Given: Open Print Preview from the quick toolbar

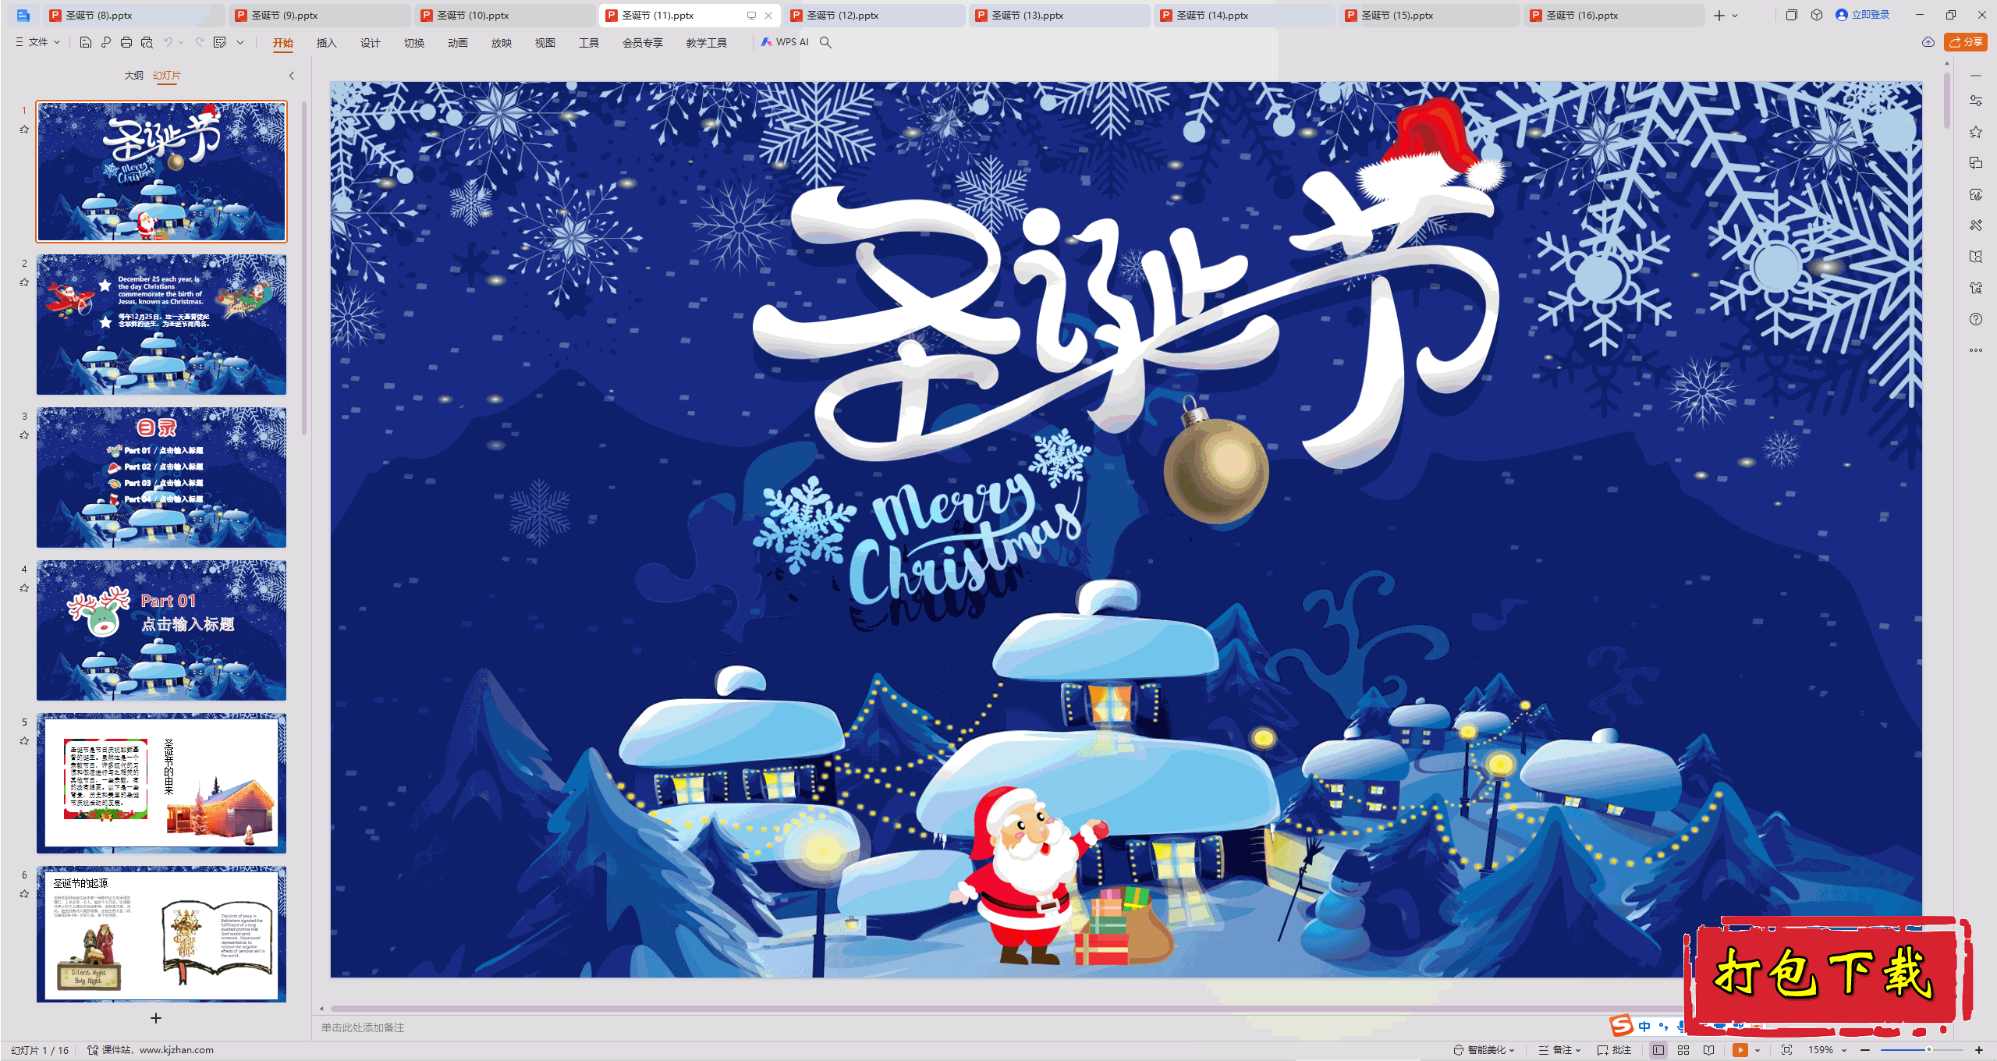Looking at the screenshot, I should tap(147, 42).
